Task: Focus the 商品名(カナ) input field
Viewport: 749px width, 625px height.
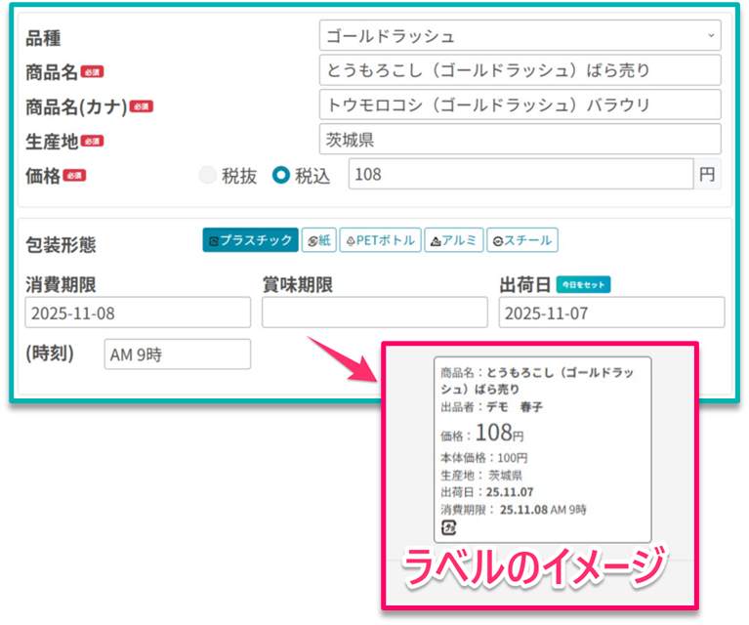Action: tap(519, 104)
